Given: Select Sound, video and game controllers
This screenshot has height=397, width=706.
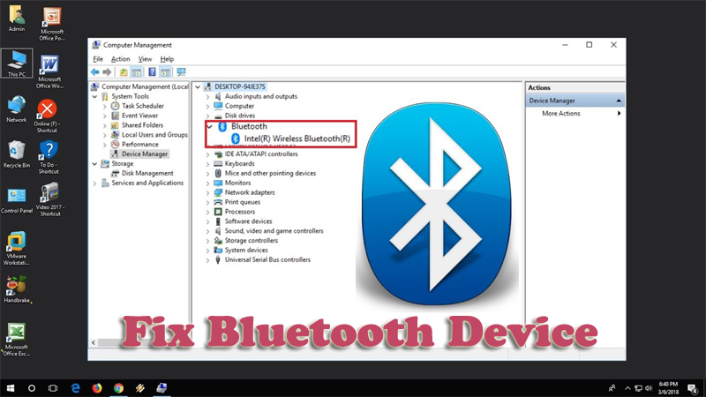Looking at the screenshot, I should tap(274, 231).
